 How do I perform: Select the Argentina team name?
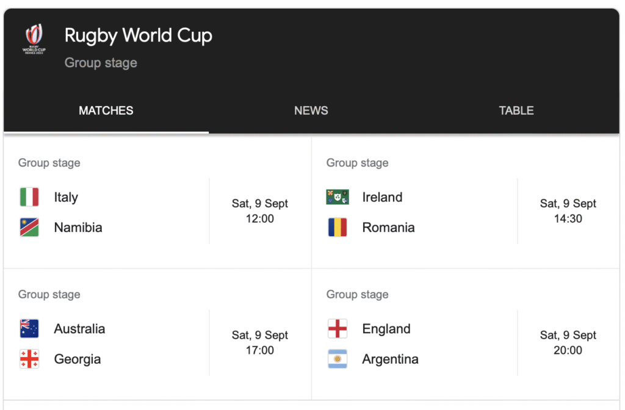coord(390,359)
